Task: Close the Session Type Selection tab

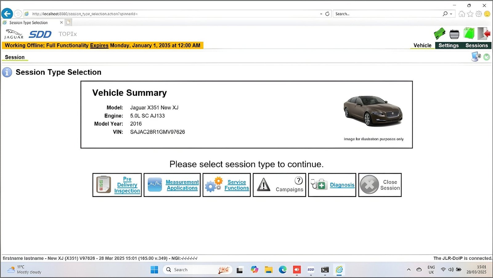Action: pos(61,22)
